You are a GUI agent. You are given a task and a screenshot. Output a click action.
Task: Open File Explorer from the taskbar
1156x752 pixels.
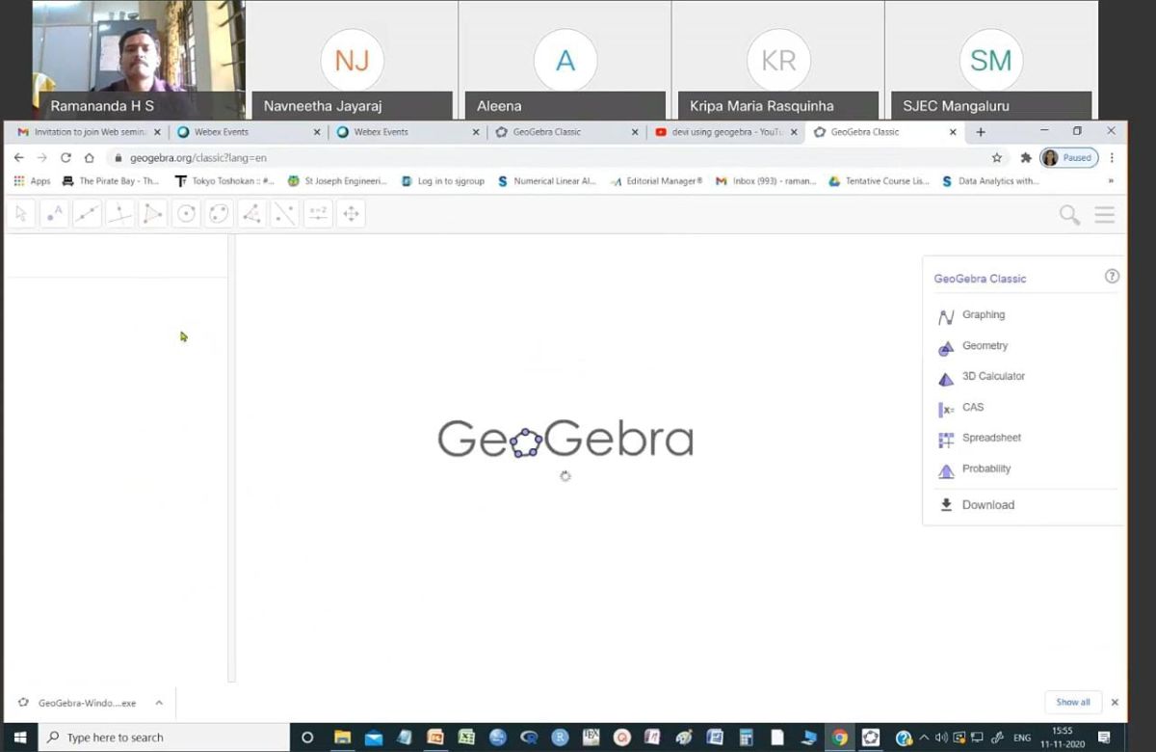342,738
